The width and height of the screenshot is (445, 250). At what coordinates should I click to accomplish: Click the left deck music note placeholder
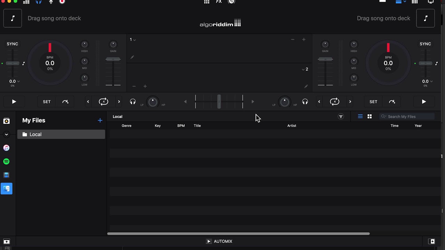coord(13,18)
